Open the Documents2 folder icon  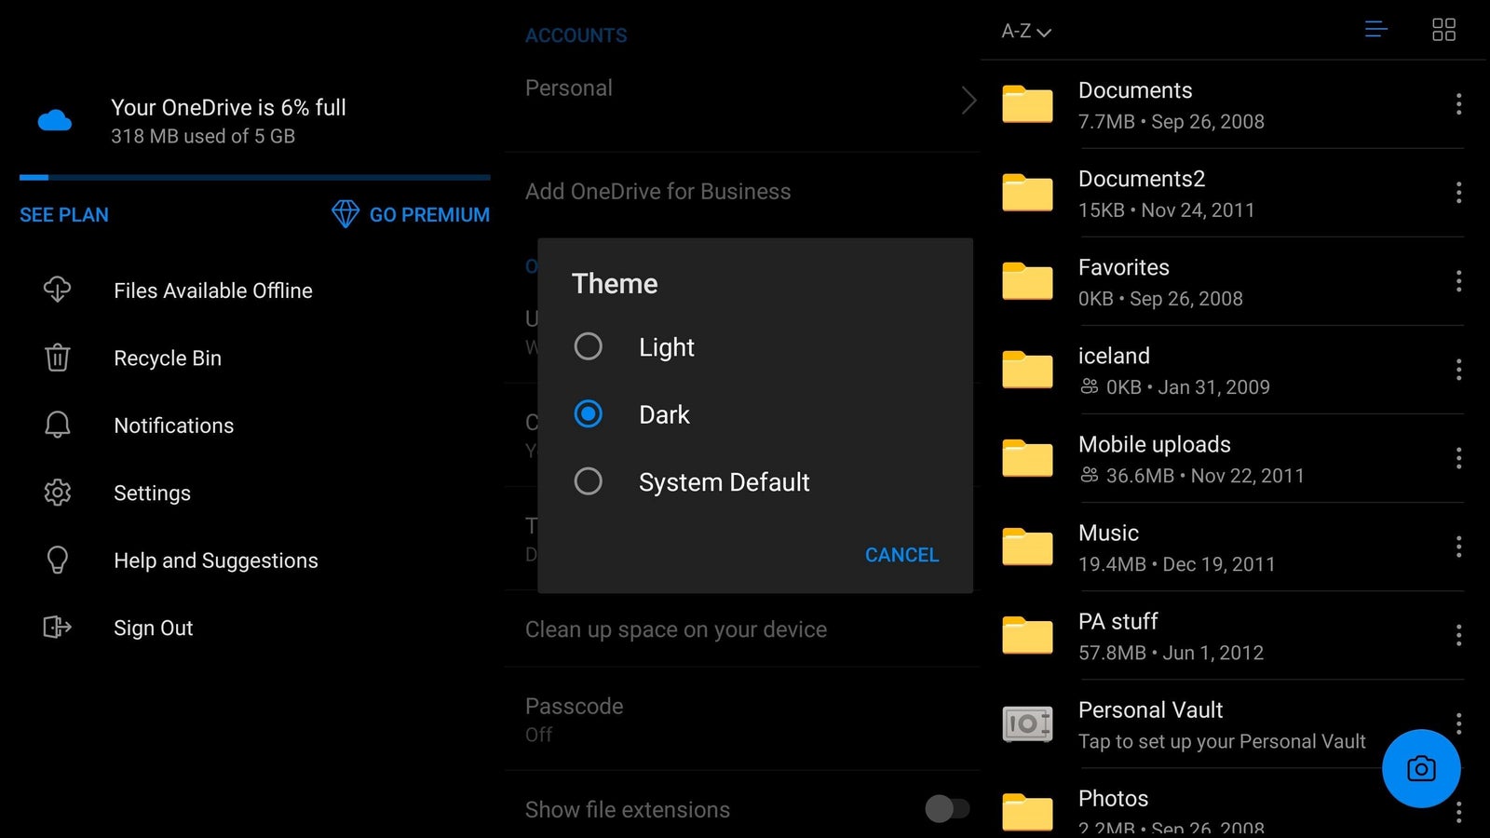tap(1027, 193)
